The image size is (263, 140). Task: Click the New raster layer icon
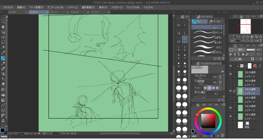[232, 59]
